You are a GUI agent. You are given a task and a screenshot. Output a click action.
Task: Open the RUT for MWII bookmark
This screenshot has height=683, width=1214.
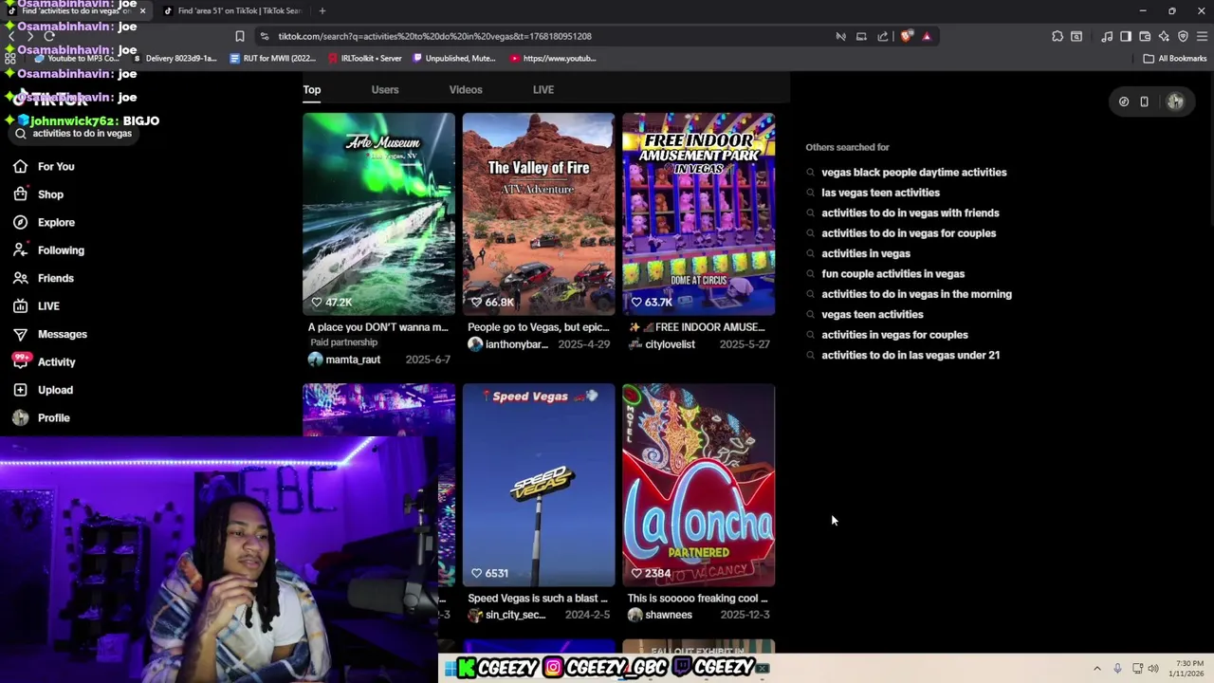click(x=273, y=59)
